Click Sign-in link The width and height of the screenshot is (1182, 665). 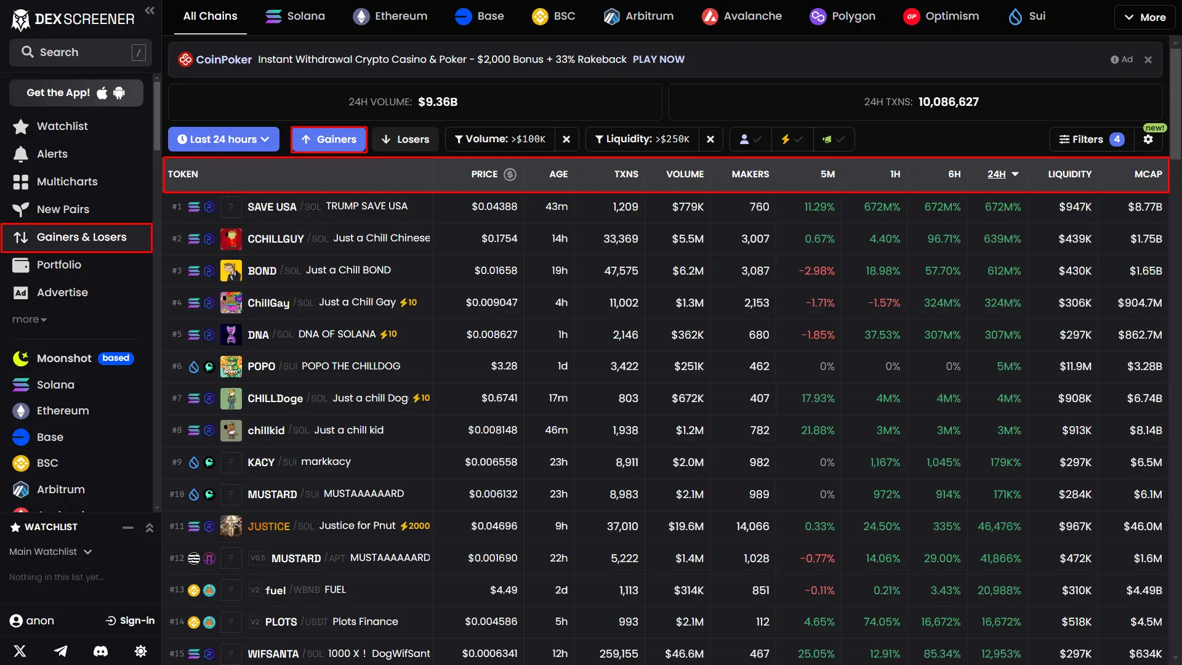(x=130, y=621)
